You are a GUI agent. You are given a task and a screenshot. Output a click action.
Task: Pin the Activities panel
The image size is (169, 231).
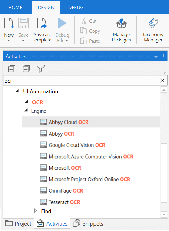tap(163, 56)
